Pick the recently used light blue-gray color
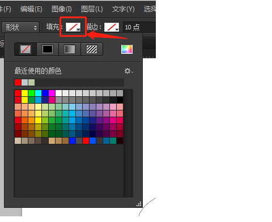 pos(24,83)
